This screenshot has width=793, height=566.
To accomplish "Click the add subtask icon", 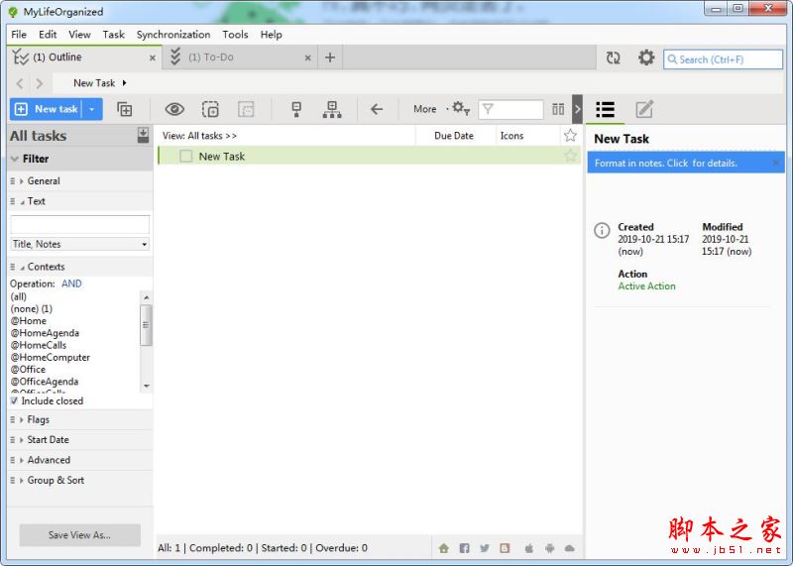I will pyautogui.click(x=125, y=109).
